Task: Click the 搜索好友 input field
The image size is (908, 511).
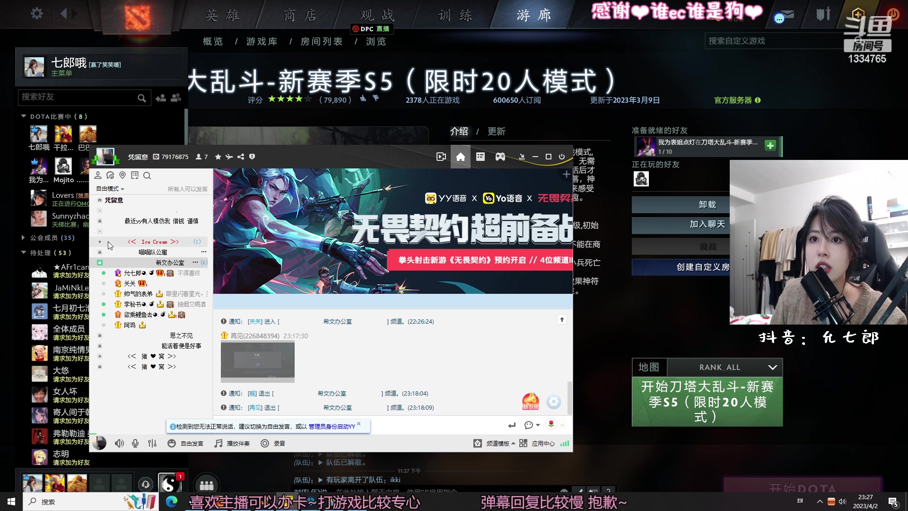Action: 77,97
